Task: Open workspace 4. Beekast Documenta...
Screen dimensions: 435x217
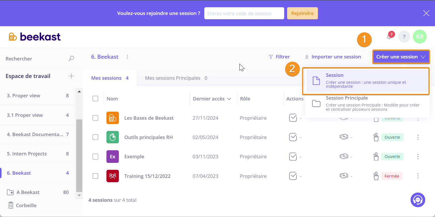Action: pyautogui.click(x=38, y=134)
